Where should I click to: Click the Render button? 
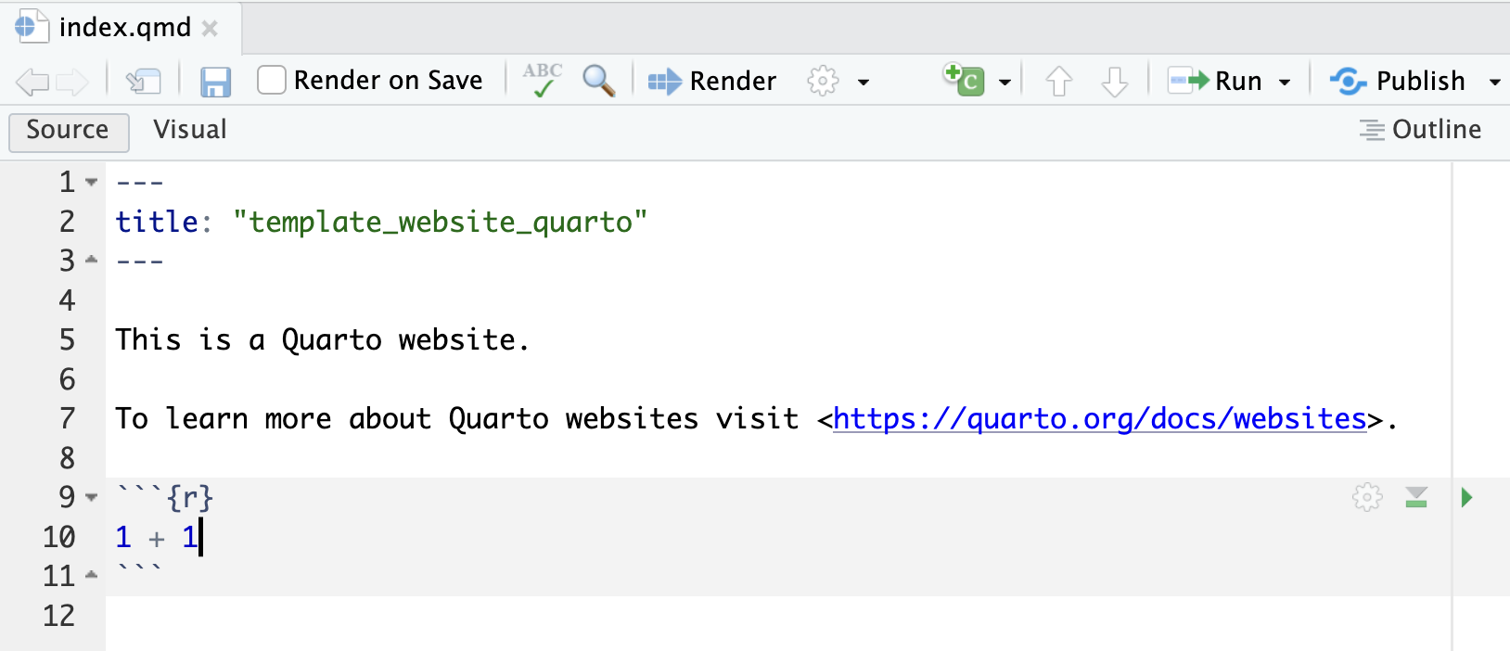pyautogui.click(x=712, y=82)
